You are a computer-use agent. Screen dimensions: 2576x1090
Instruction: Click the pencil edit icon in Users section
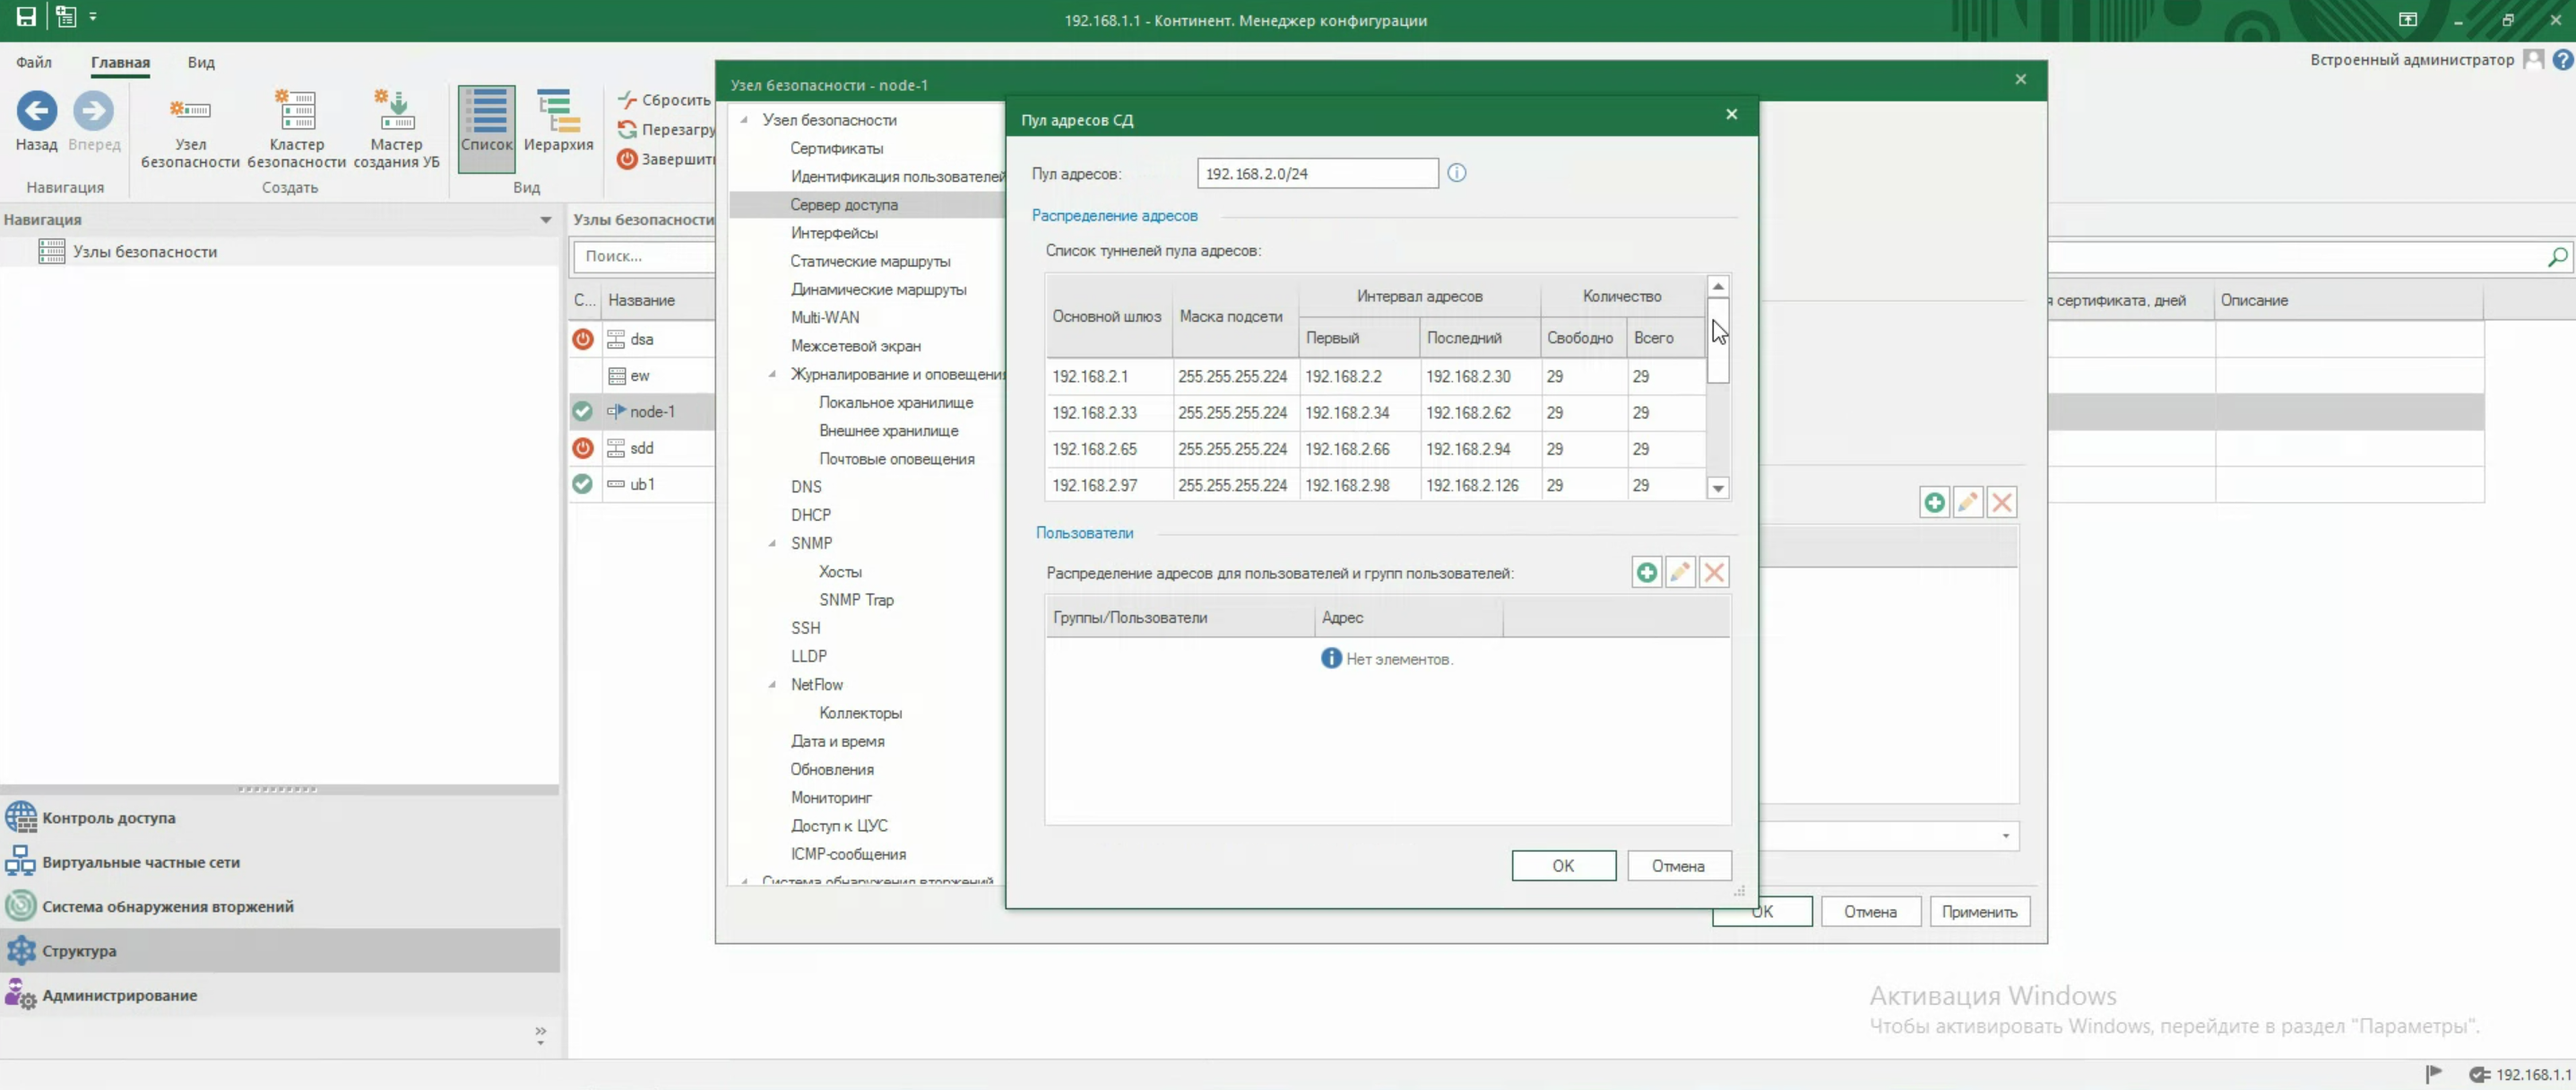[x=1680, y=573]
